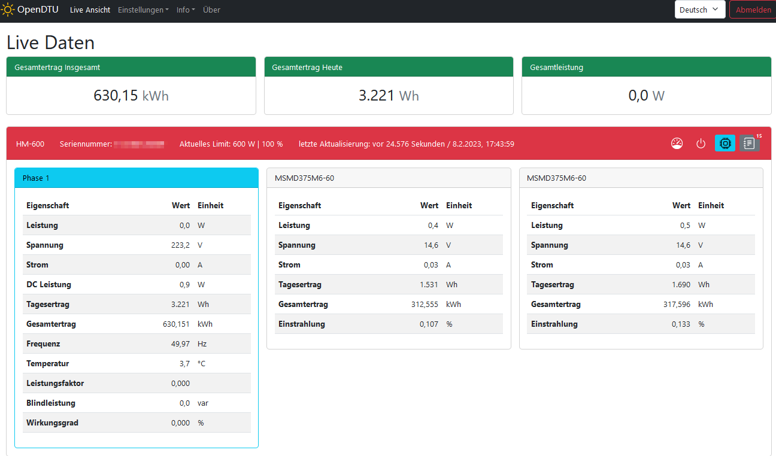Click the 3.221 Wh today value
776x456 pixels.
pyautogui.click(x=389, y=95)
